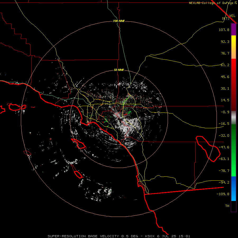Select the 30.1 scale value

pyautogui.click(x=225, y=89)
